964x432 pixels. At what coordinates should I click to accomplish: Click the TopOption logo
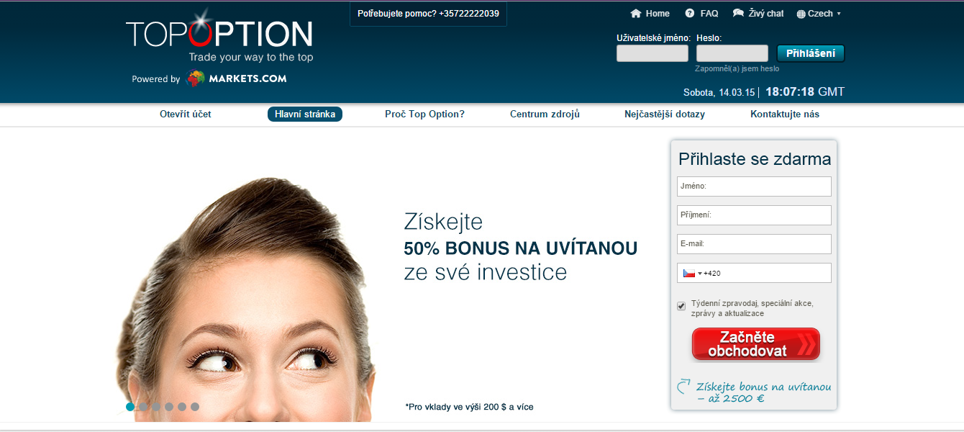point(219,35)
